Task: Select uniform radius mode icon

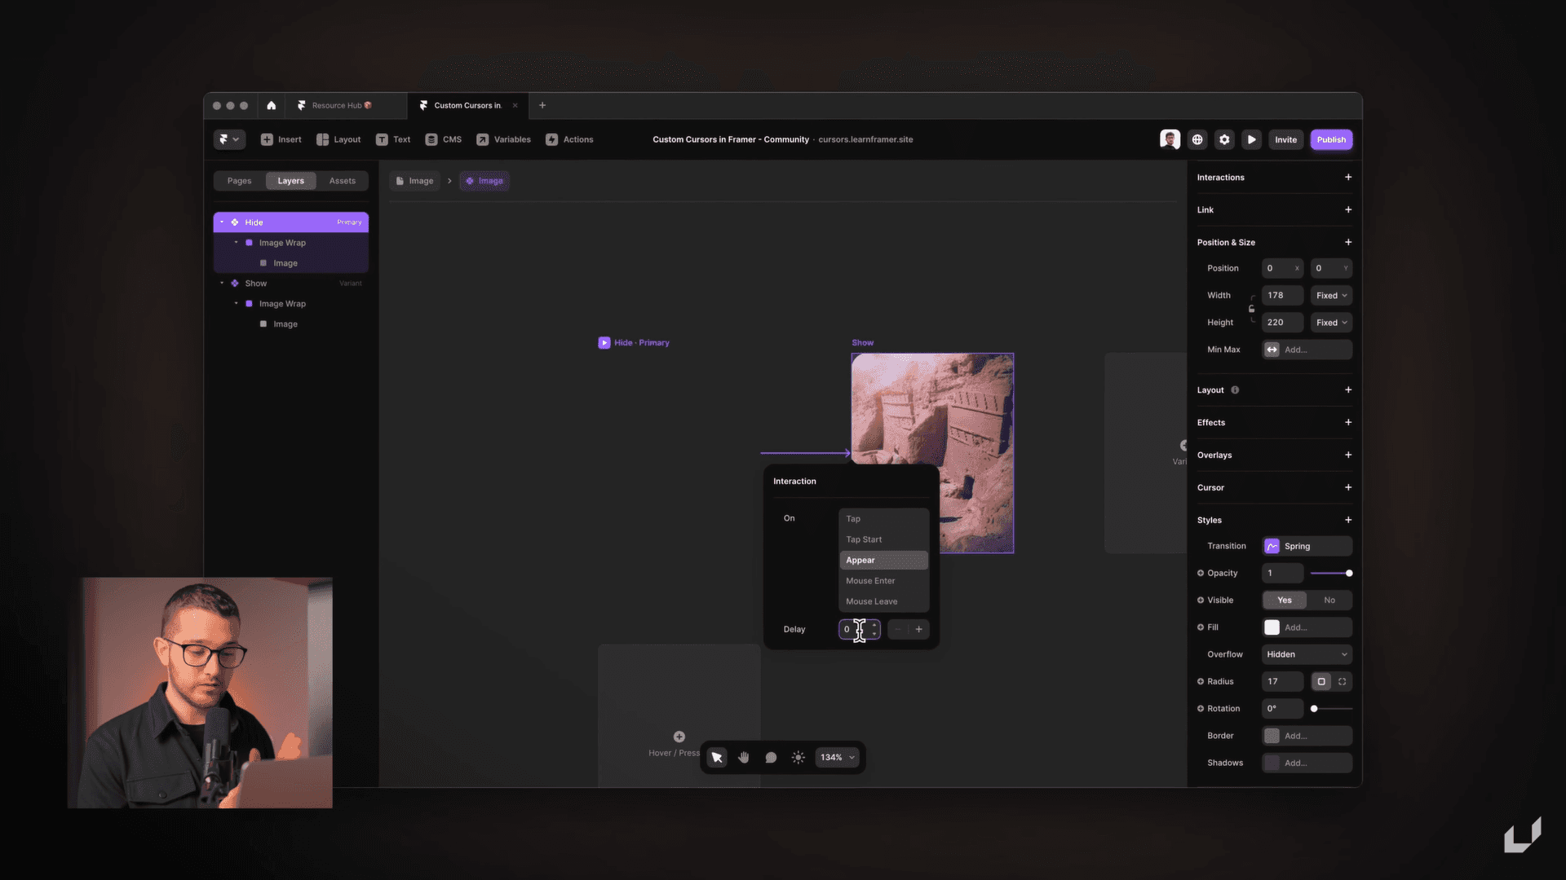Action: coord(1321,682)
